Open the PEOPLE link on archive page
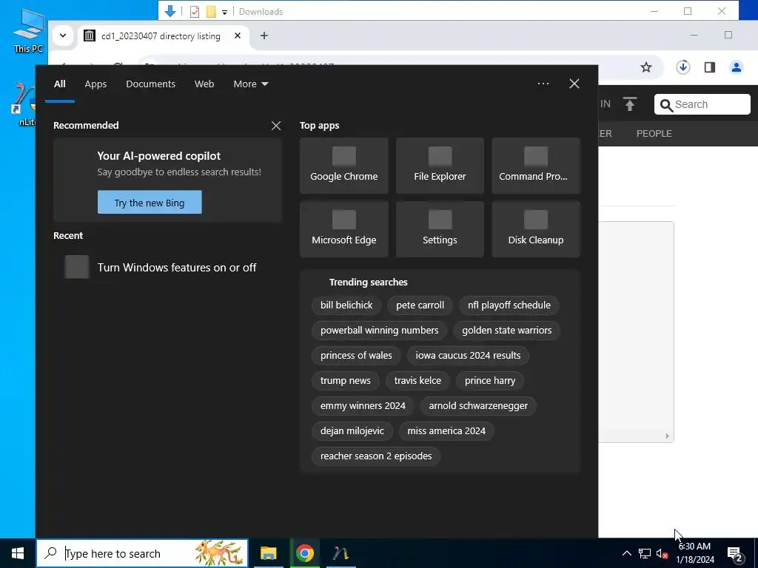 pos(654,134)
